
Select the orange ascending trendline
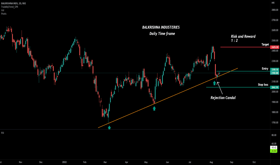pyautogui.click(x=168, y=98)
